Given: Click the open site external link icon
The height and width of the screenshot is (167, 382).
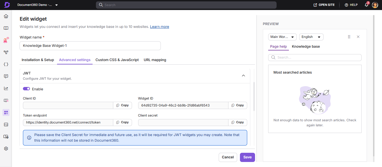Looking at the screenshot, I should point(315,5).
